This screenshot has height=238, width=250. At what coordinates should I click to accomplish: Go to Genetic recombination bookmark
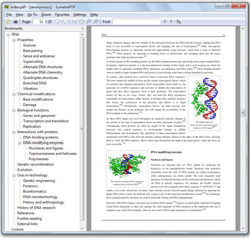[x=36, y=165]
